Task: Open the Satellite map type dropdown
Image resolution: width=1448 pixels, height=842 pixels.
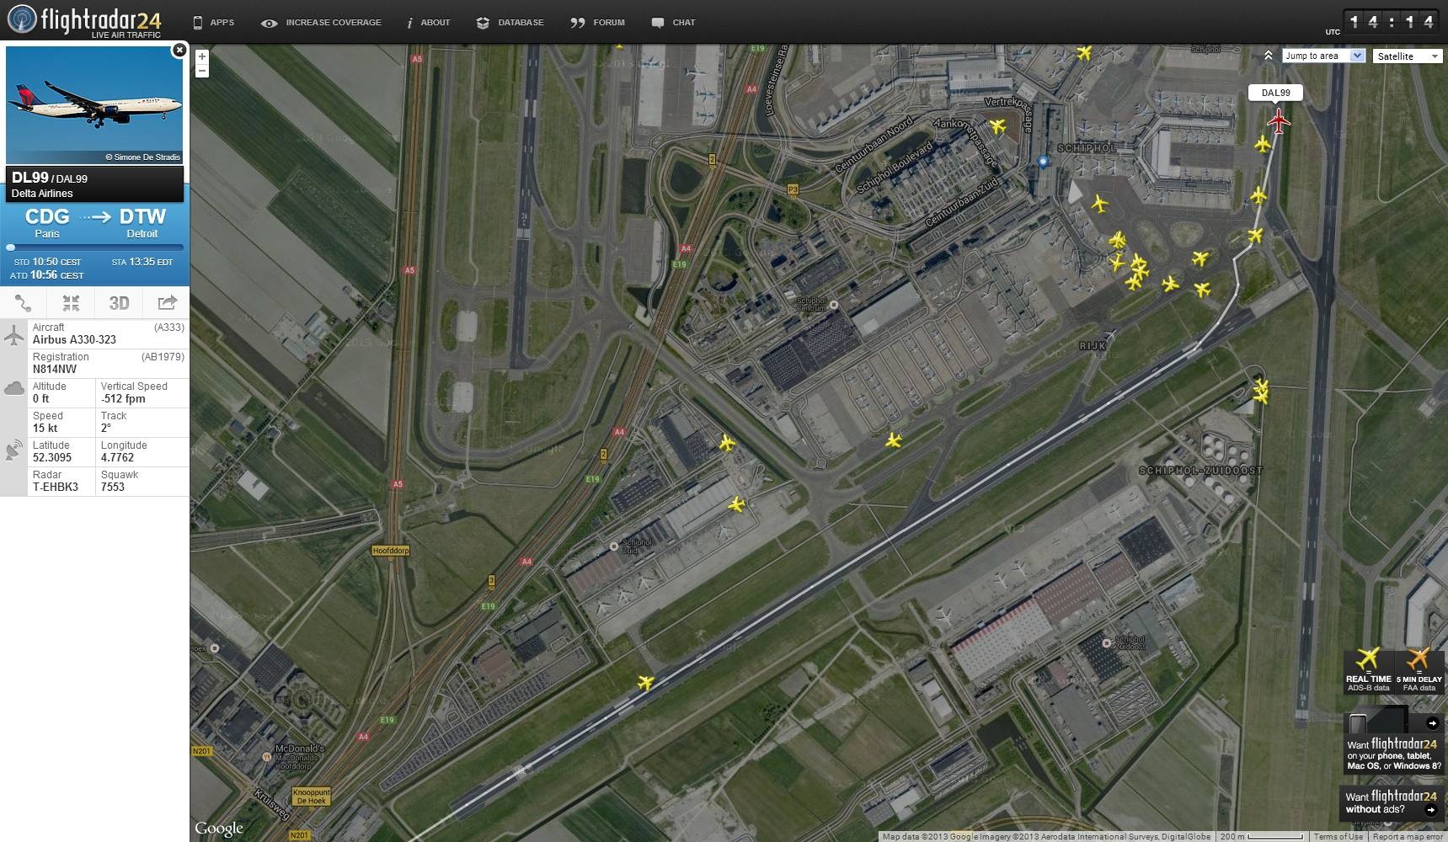Action: 1408,56
